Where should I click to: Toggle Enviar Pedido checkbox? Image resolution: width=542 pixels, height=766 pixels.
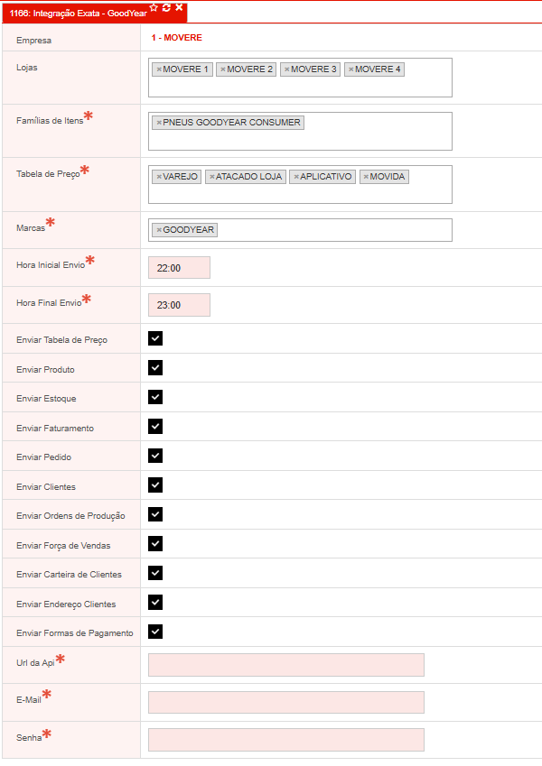pyautogui.click(x=155, y=456)
